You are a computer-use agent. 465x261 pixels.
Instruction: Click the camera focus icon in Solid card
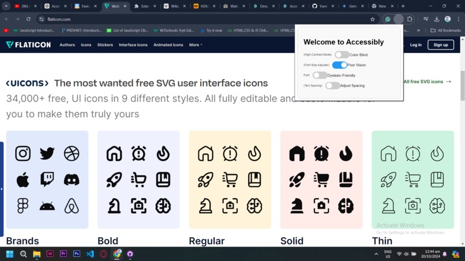[x=321, y=206]
